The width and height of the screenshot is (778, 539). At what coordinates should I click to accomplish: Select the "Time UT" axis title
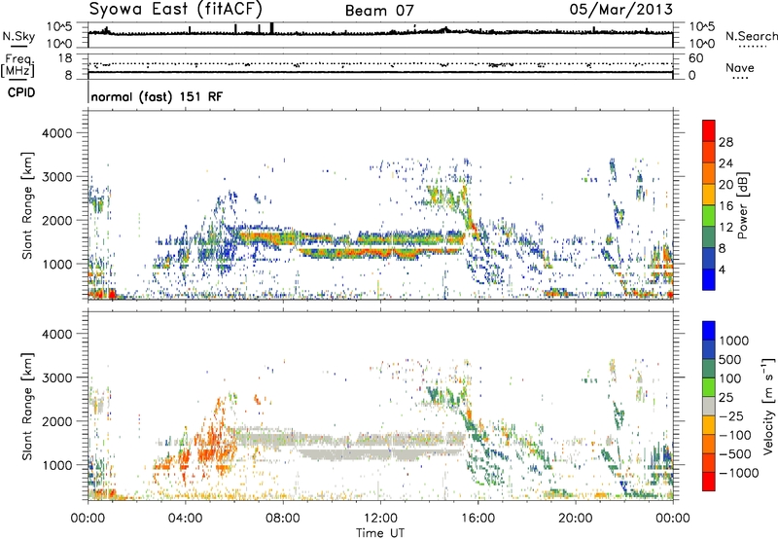(380, 532)
